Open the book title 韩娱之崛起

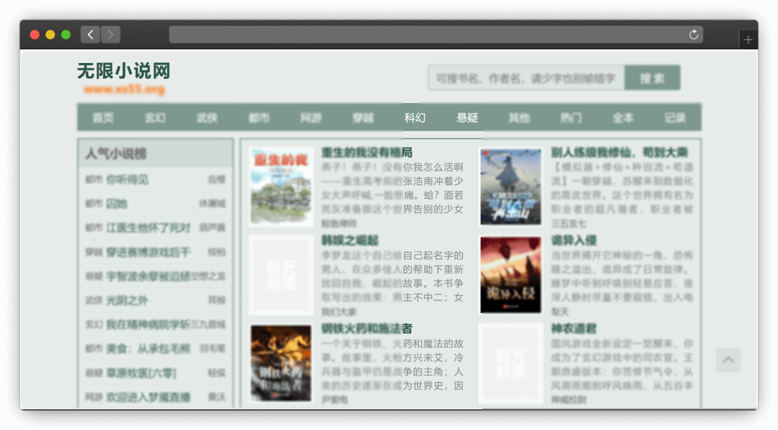[349, 240]
